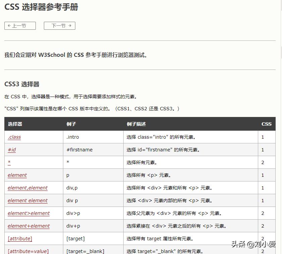The image size is (282, 254).
Task: Click the 例子 table column header
Action: [71, 124]
